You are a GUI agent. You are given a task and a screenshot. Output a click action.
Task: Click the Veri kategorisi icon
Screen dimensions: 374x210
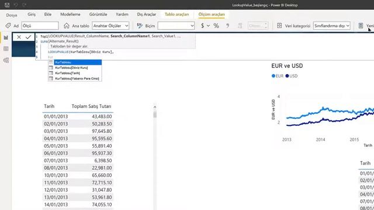[x=279, y=26]
